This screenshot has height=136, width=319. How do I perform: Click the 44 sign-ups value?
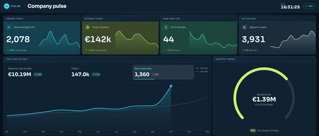(x=169, y=39)
